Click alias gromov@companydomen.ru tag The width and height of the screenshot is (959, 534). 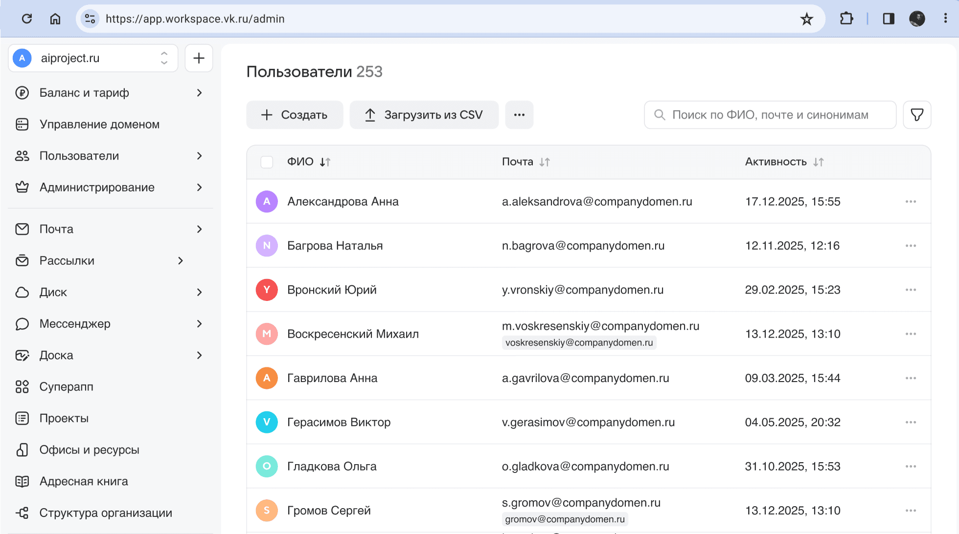point(565,519)
